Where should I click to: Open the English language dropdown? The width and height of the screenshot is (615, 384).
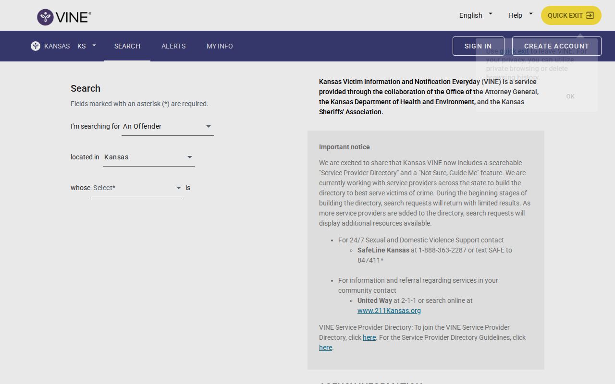click(x=476, y=15)
